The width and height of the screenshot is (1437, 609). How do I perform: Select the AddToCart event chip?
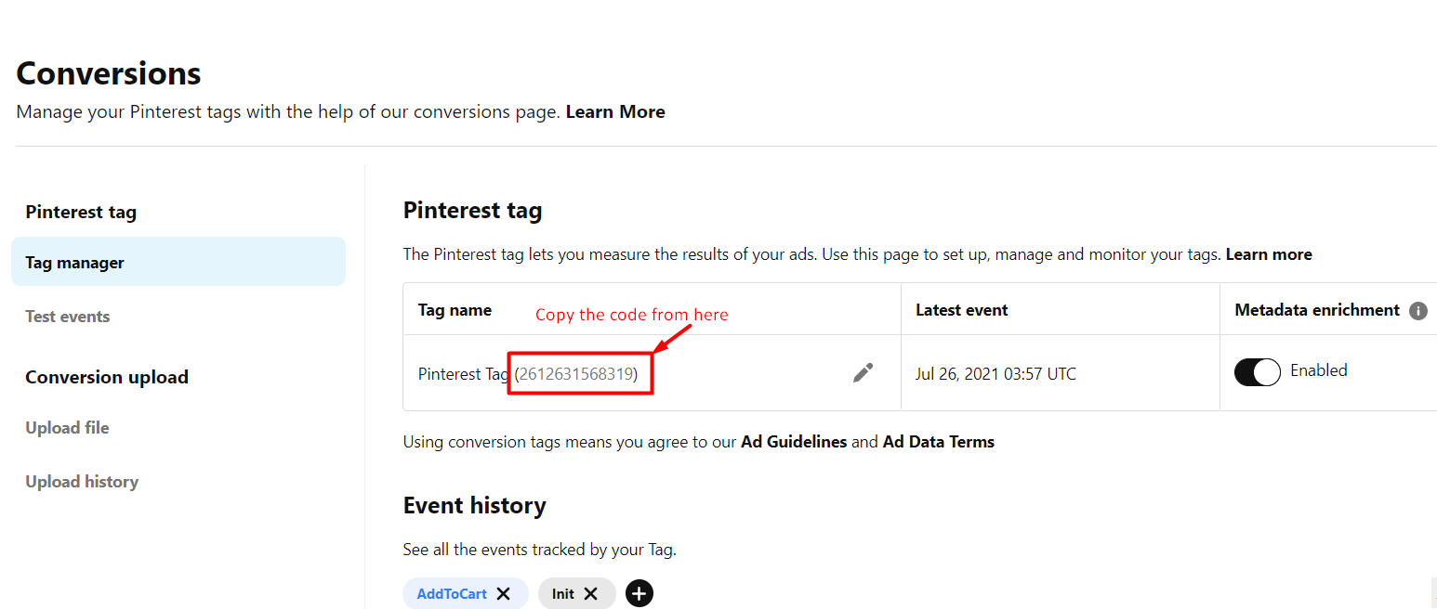point(452,593)
